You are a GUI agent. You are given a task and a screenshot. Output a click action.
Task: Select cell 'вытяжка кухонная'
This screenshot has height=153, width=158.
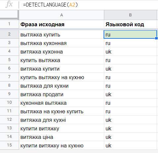click(x=61, y=43)
